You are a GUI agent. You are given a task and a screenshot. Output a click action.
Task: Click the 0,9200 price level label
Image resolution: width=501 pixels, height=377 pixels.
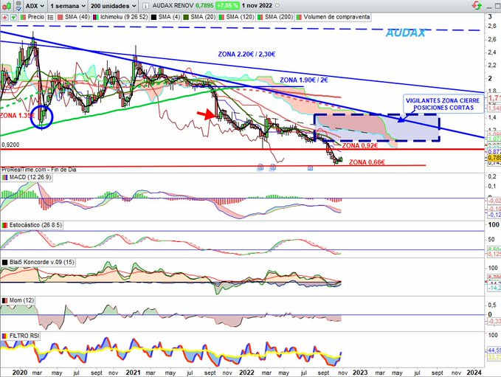tap(10, 145)
